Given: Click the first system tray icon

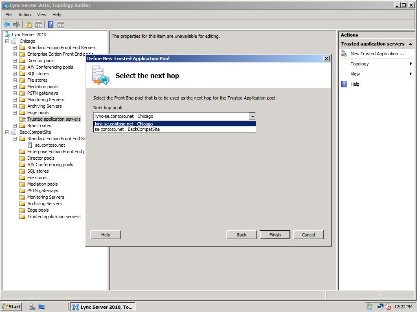Looking at the screenshot, I should (x=369, y=307).
